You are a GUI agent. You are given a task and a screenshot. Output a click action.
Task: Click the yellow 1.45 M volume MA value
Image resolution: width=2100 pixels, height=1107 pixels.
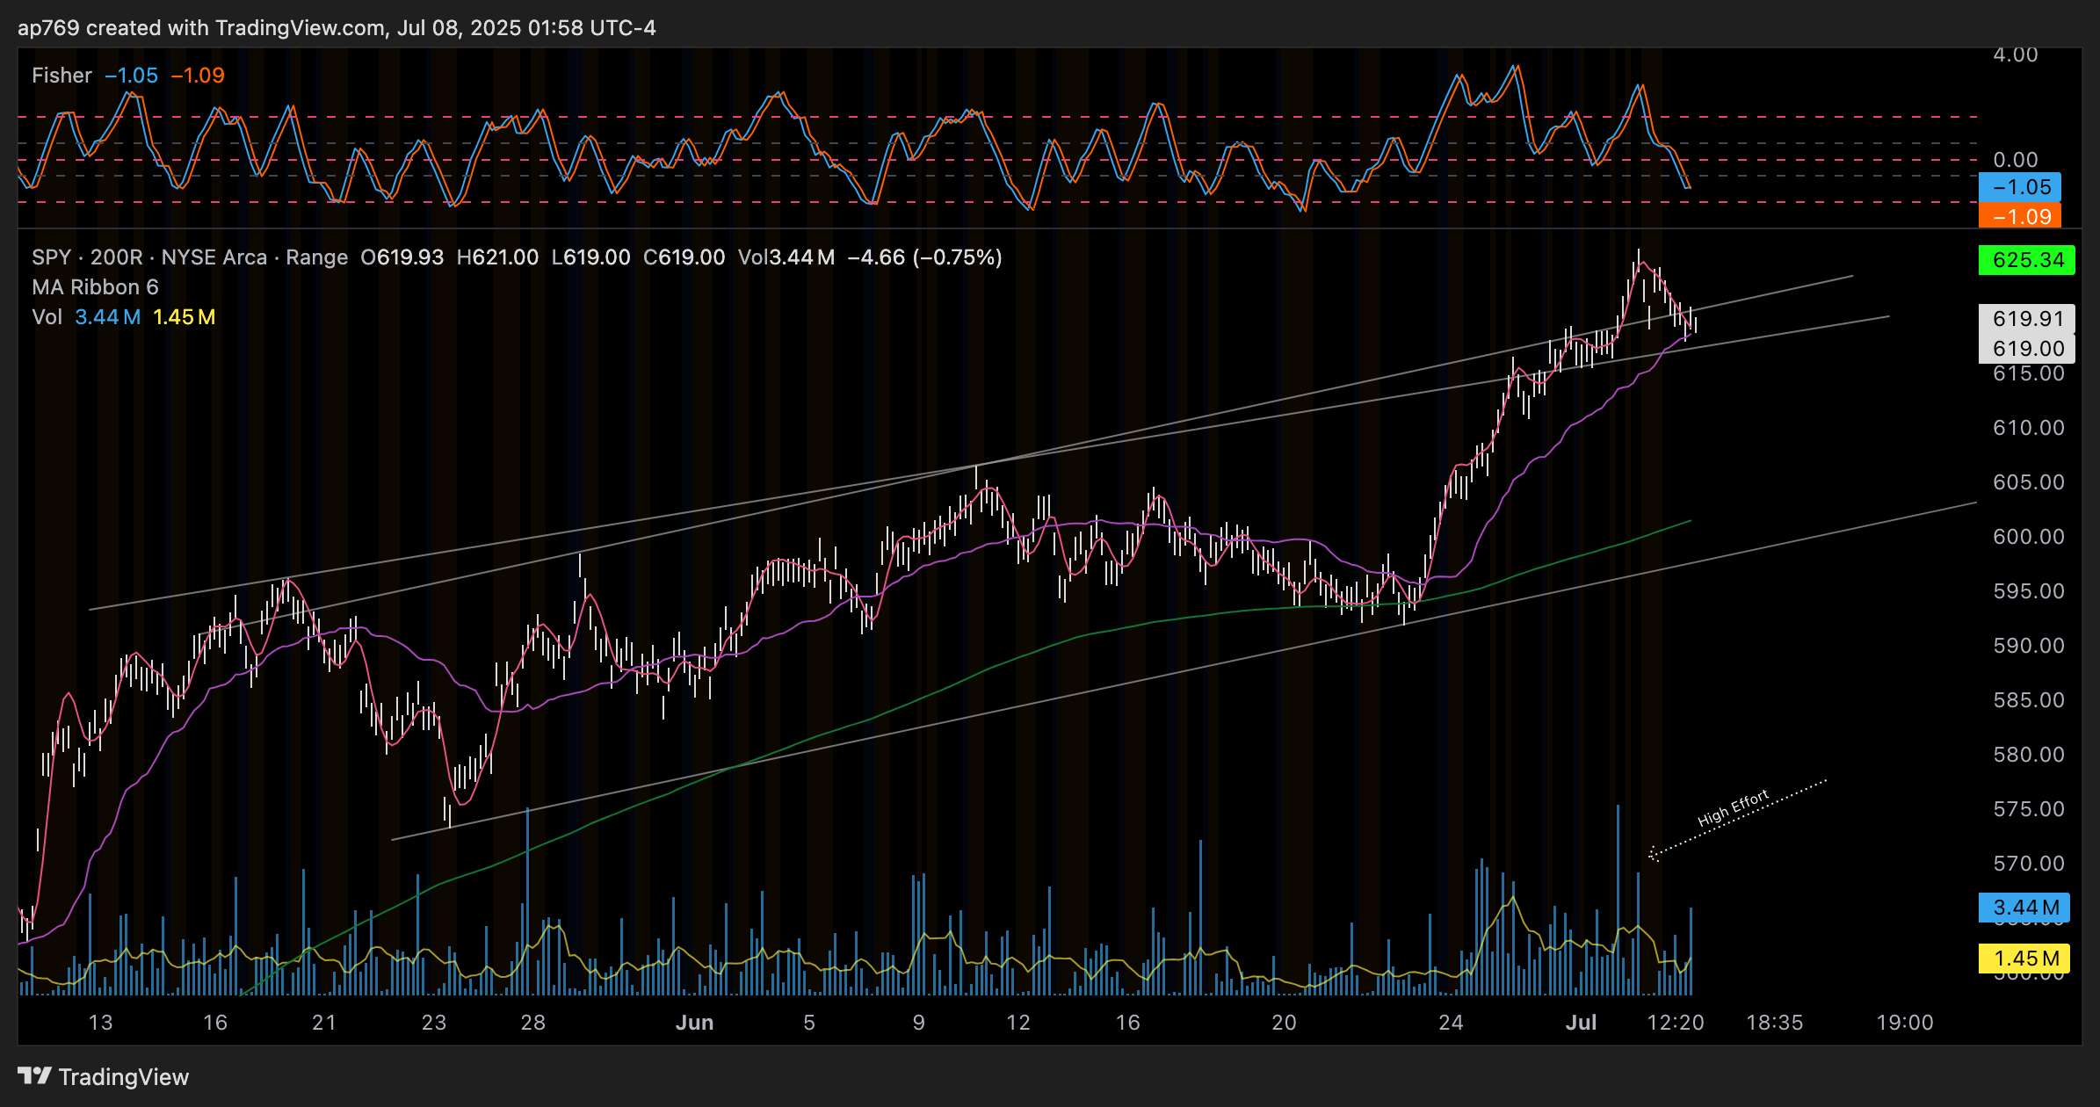click(x=185, y=317)
